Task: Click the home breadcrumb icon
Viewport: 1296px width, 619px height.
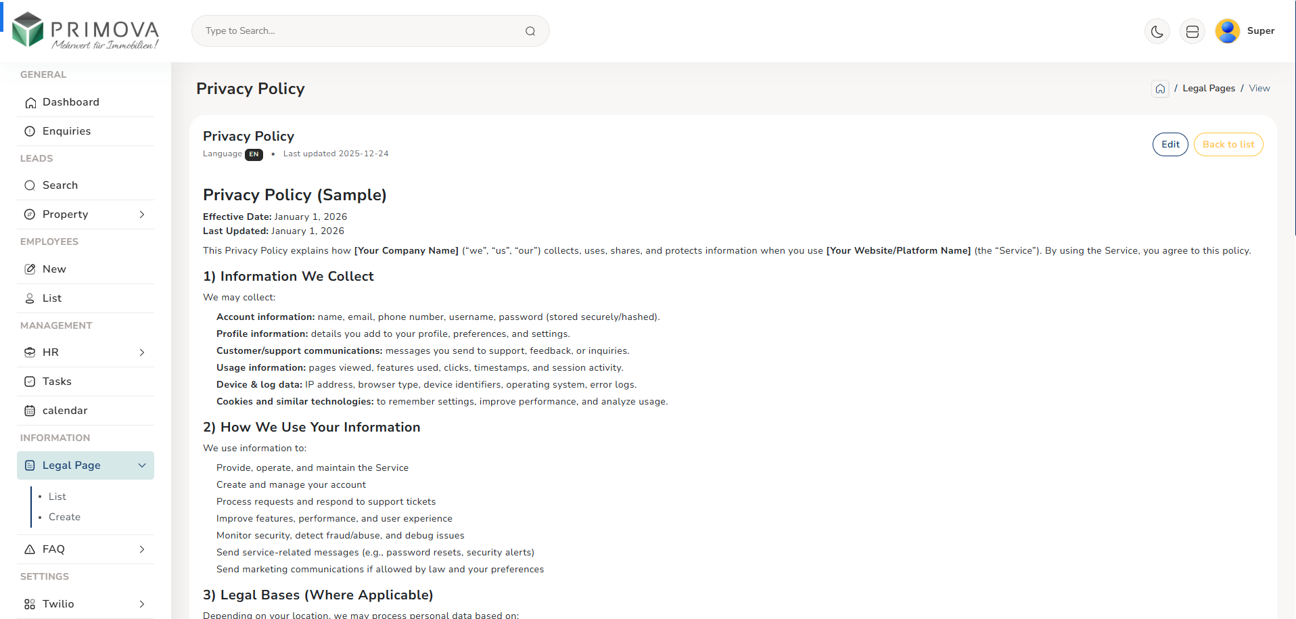Action: coord(1160,89)
